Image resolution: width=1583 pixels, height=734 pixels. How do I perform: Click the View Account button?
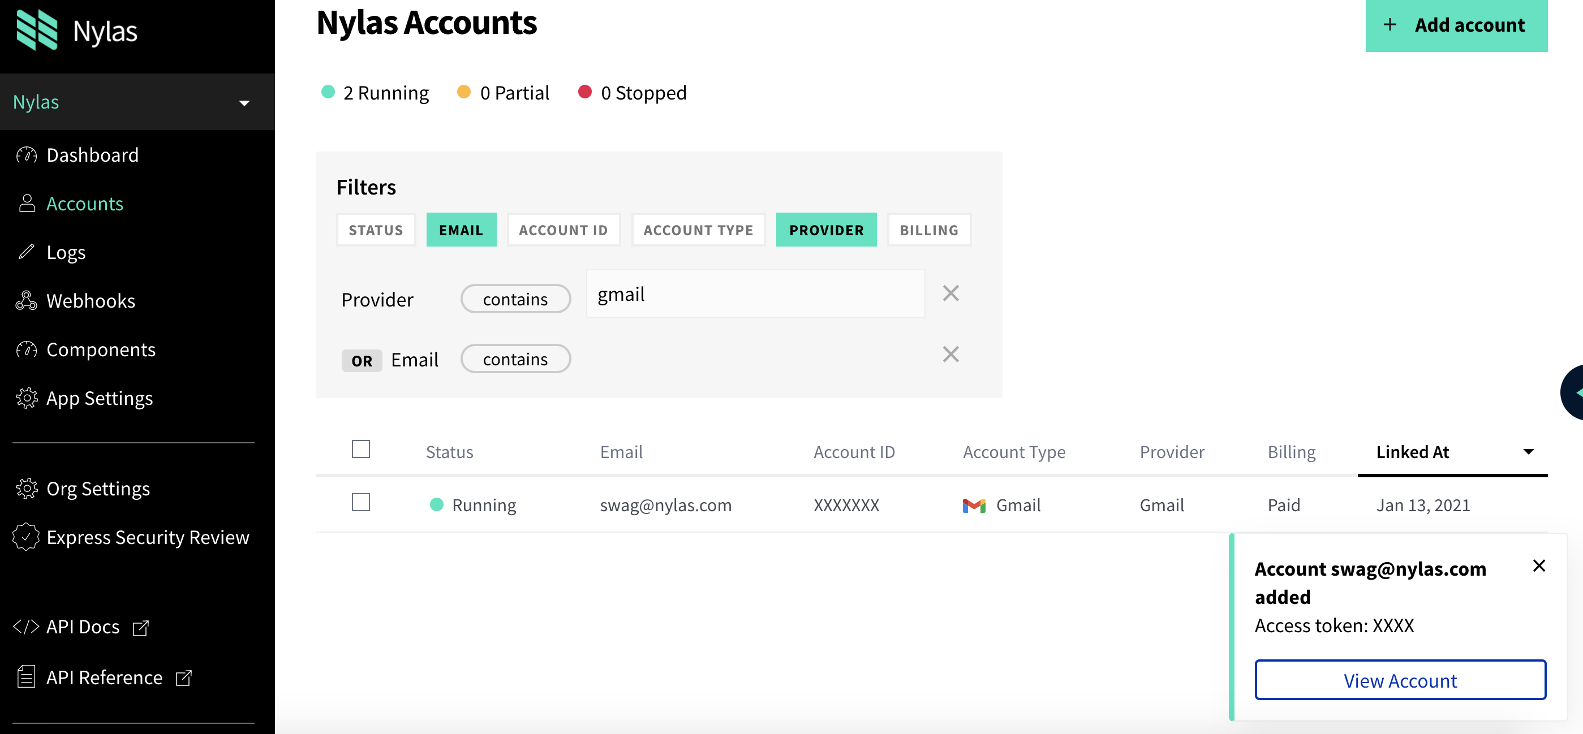pyautogui.click(x=1400, y=680)
